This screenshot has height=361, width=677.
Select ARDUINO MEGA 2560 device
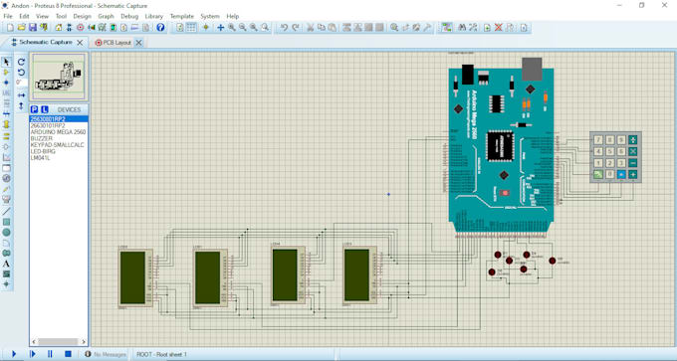(59, 132)
